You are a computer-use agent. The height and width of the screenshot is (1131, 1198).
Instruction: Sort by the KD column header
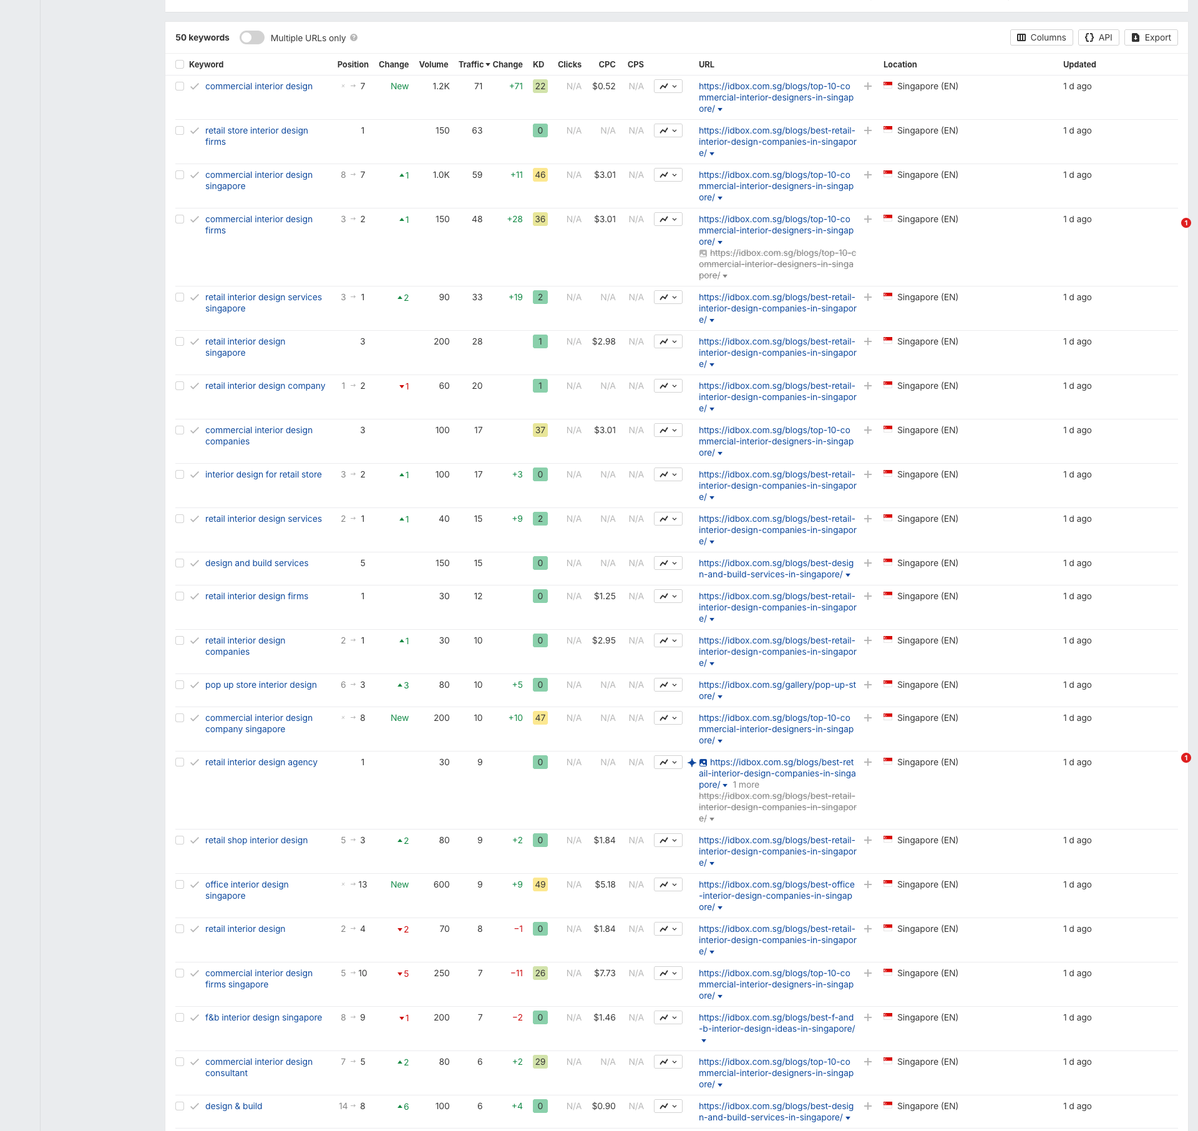coord(538,64)
